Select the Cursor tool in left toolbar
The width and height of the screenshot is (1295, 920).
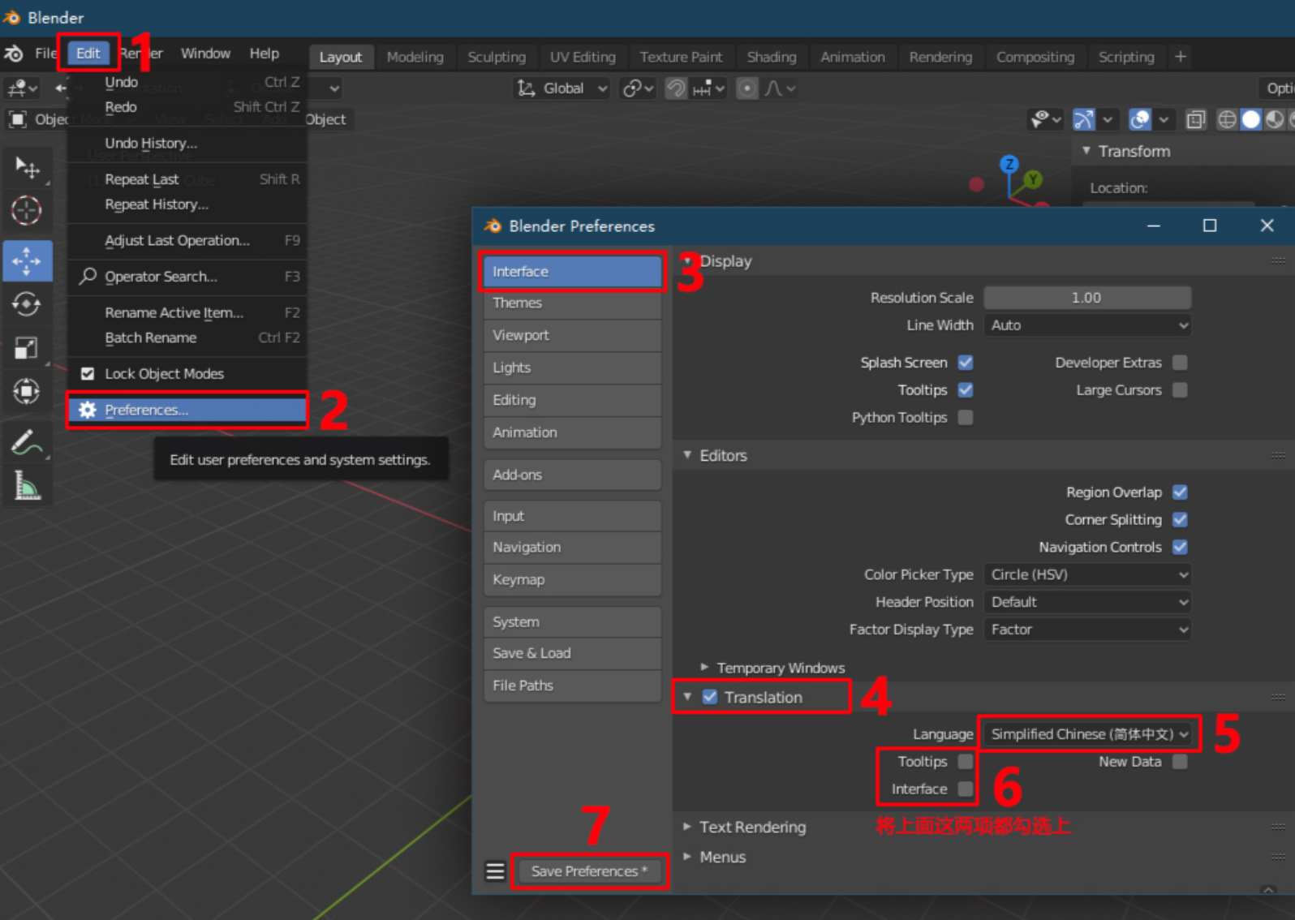[27, 211]
